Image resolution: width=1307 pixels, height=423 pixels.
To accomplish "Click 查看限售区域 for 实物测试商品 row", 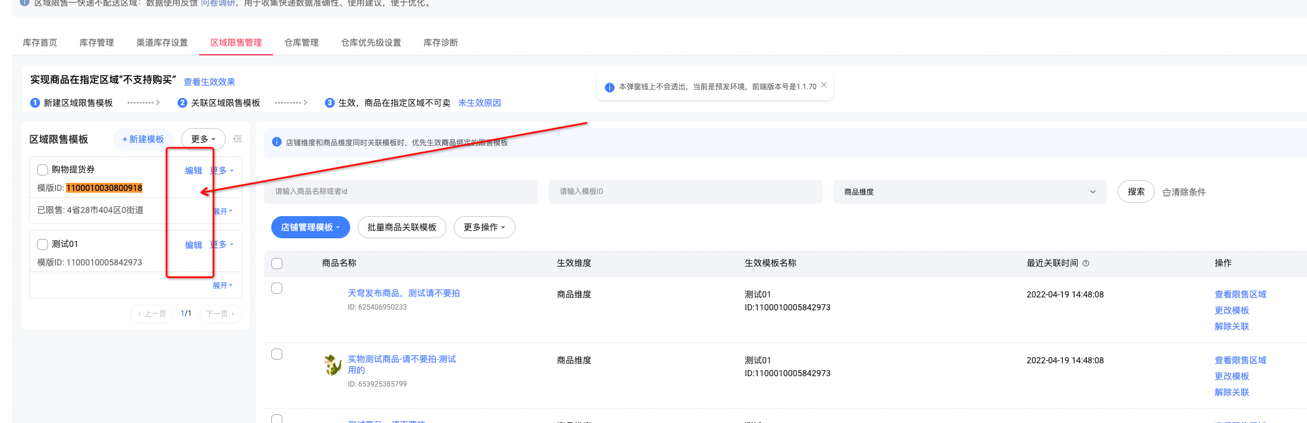I will click(1240, 360).
